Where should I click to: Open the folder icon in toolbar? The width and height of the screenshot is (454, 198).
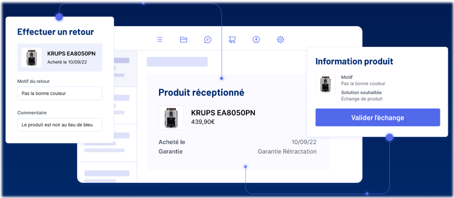(x=184, y=40)
